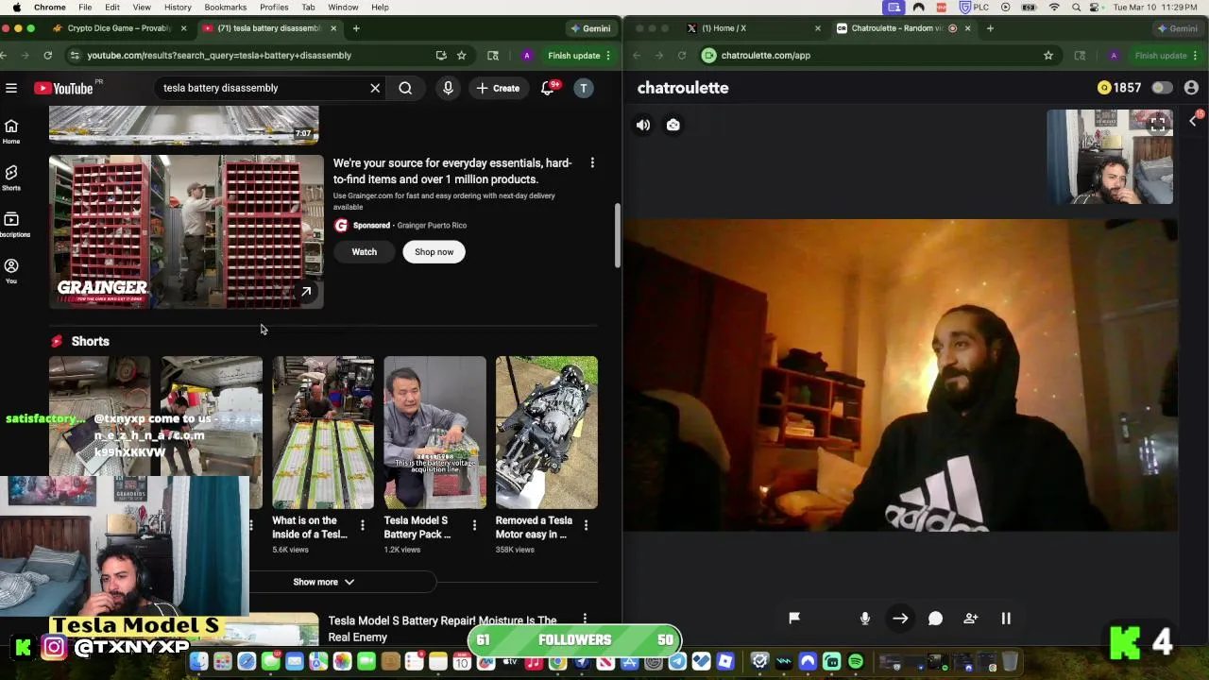Skip to next Chatroulette partner
The width and height of the screenshot is (1209, 680).
[x=900, y=619]
